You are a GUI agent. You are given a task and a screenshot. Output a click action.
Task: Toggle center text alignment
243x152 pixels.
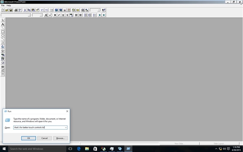[80, 15]
